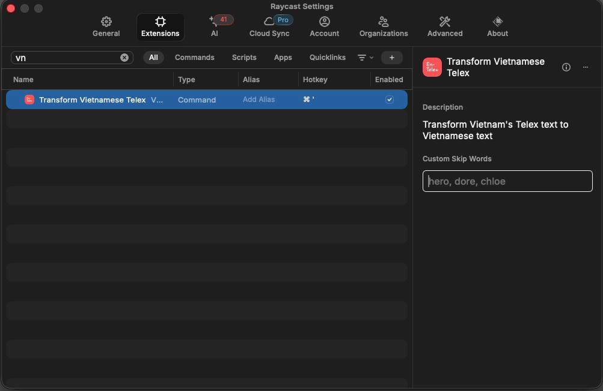Screen dimensions: 603x391
Task: Click the Transform Vietnamese Telex row icon
Action: (29, 100)
